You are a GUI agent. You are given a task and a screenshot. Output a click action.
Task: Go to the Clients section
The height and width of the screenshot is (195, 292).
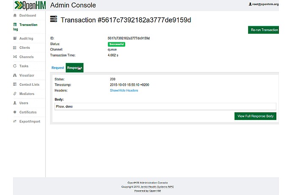click(x=25, y=47)
